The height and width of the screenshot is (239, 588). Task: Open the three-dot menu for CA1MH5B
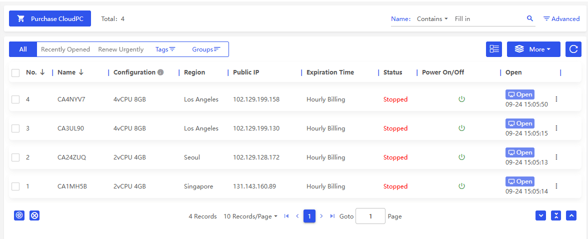pyautogui.click(x=556, y=185)
